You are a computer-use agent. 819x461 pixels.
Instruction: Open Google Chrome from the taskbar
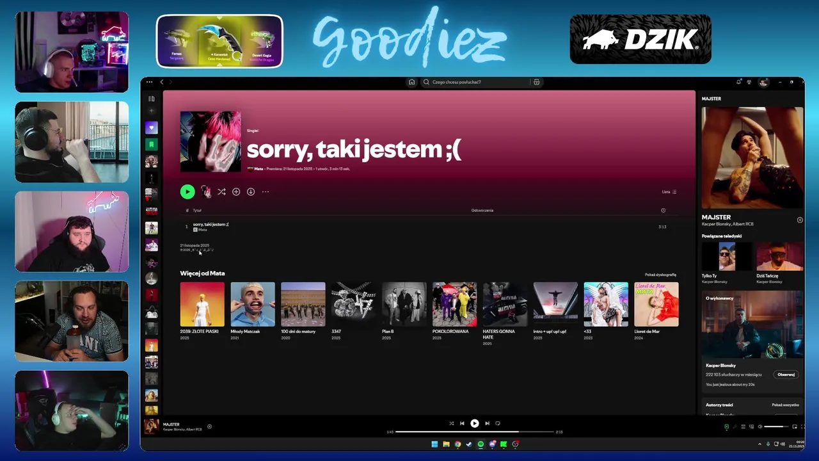pyautogui.click(x=457, y=444)
